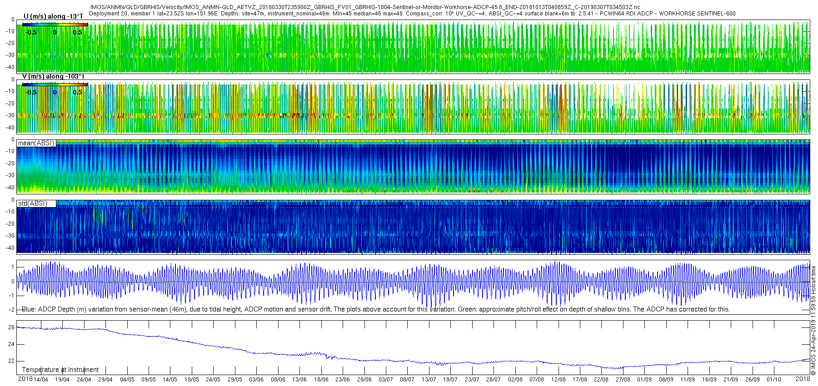Click the '27/08' date tick
This screenshot has width=818, height=386.
click(x=623, y=380)
